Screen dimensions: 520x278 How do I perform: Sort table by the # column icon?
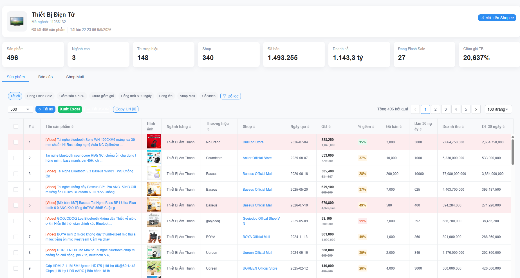[33, 127]
